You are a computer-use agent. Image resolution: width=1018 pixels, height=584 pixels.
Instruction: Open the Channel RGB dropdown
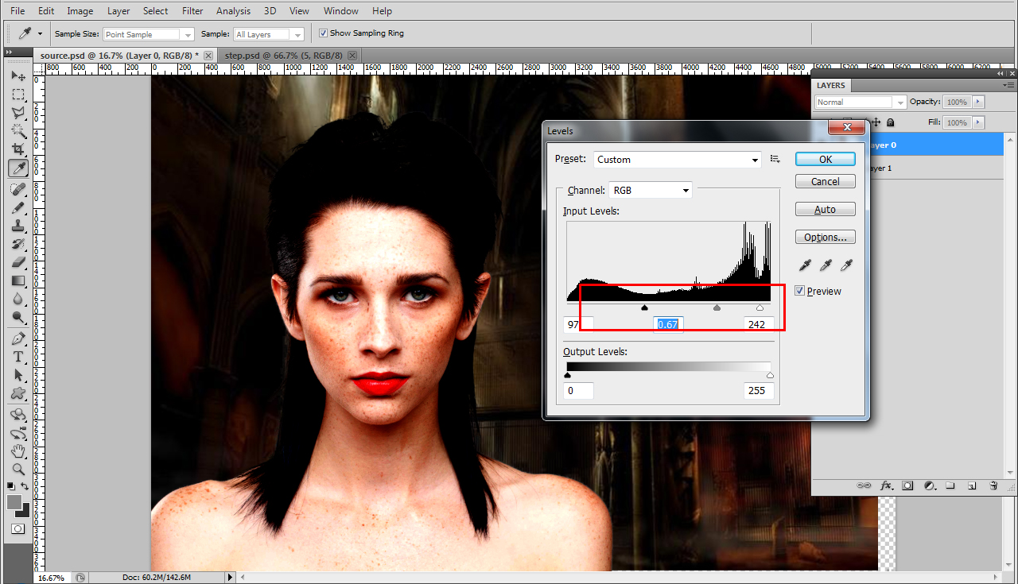click(x=651, y=191)
